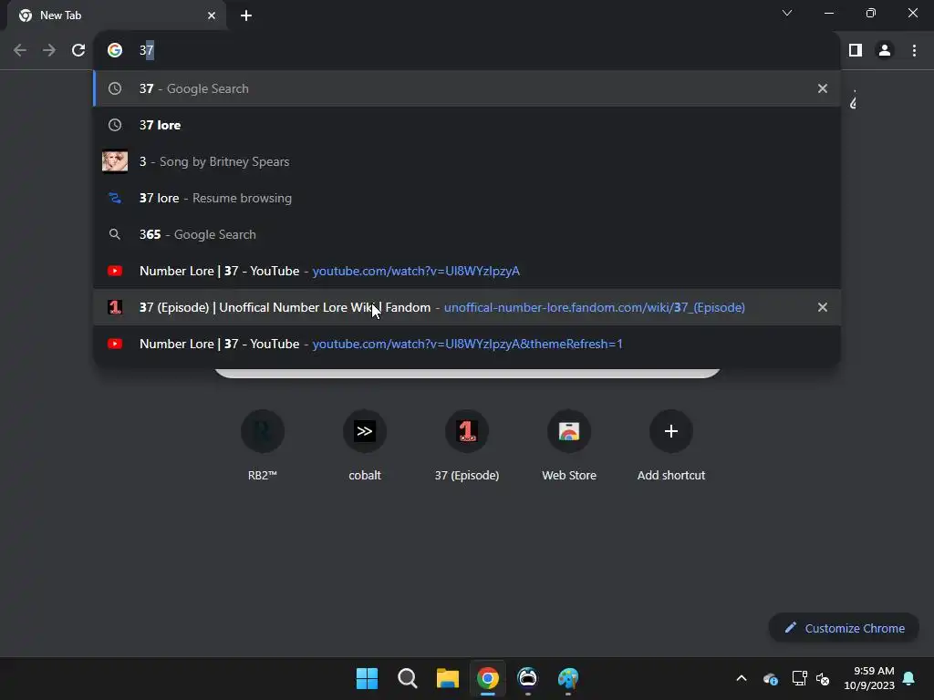The width and height of the screenshot is (934, 700).
Task: Click the address bar containing 37
Action: tap(466, 50)
